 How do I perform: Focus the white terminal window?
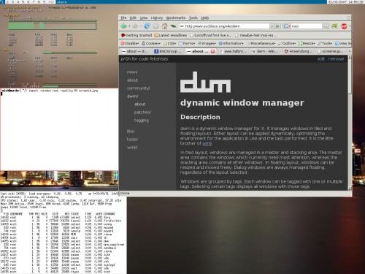59,129
